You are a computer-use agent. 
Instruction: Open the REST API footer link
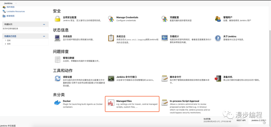pyautogui.click(x=241, y=120)
